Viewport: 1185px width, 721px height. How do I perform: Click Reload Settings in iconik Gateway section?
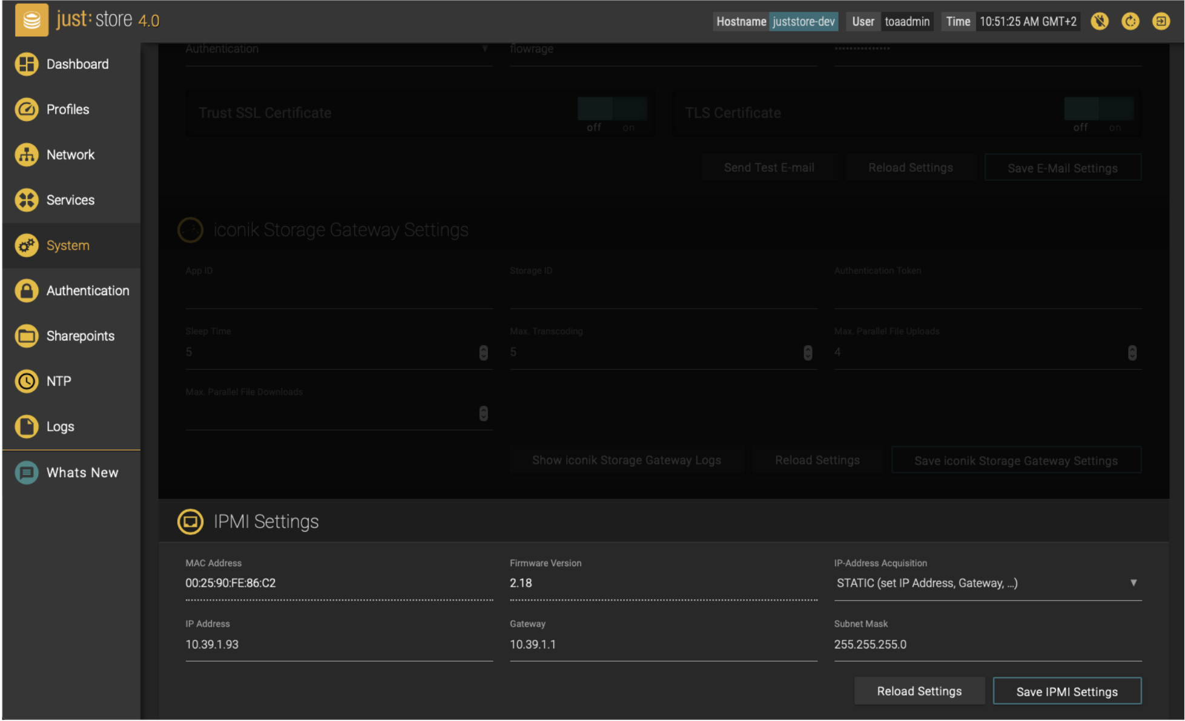click(817, 460)
